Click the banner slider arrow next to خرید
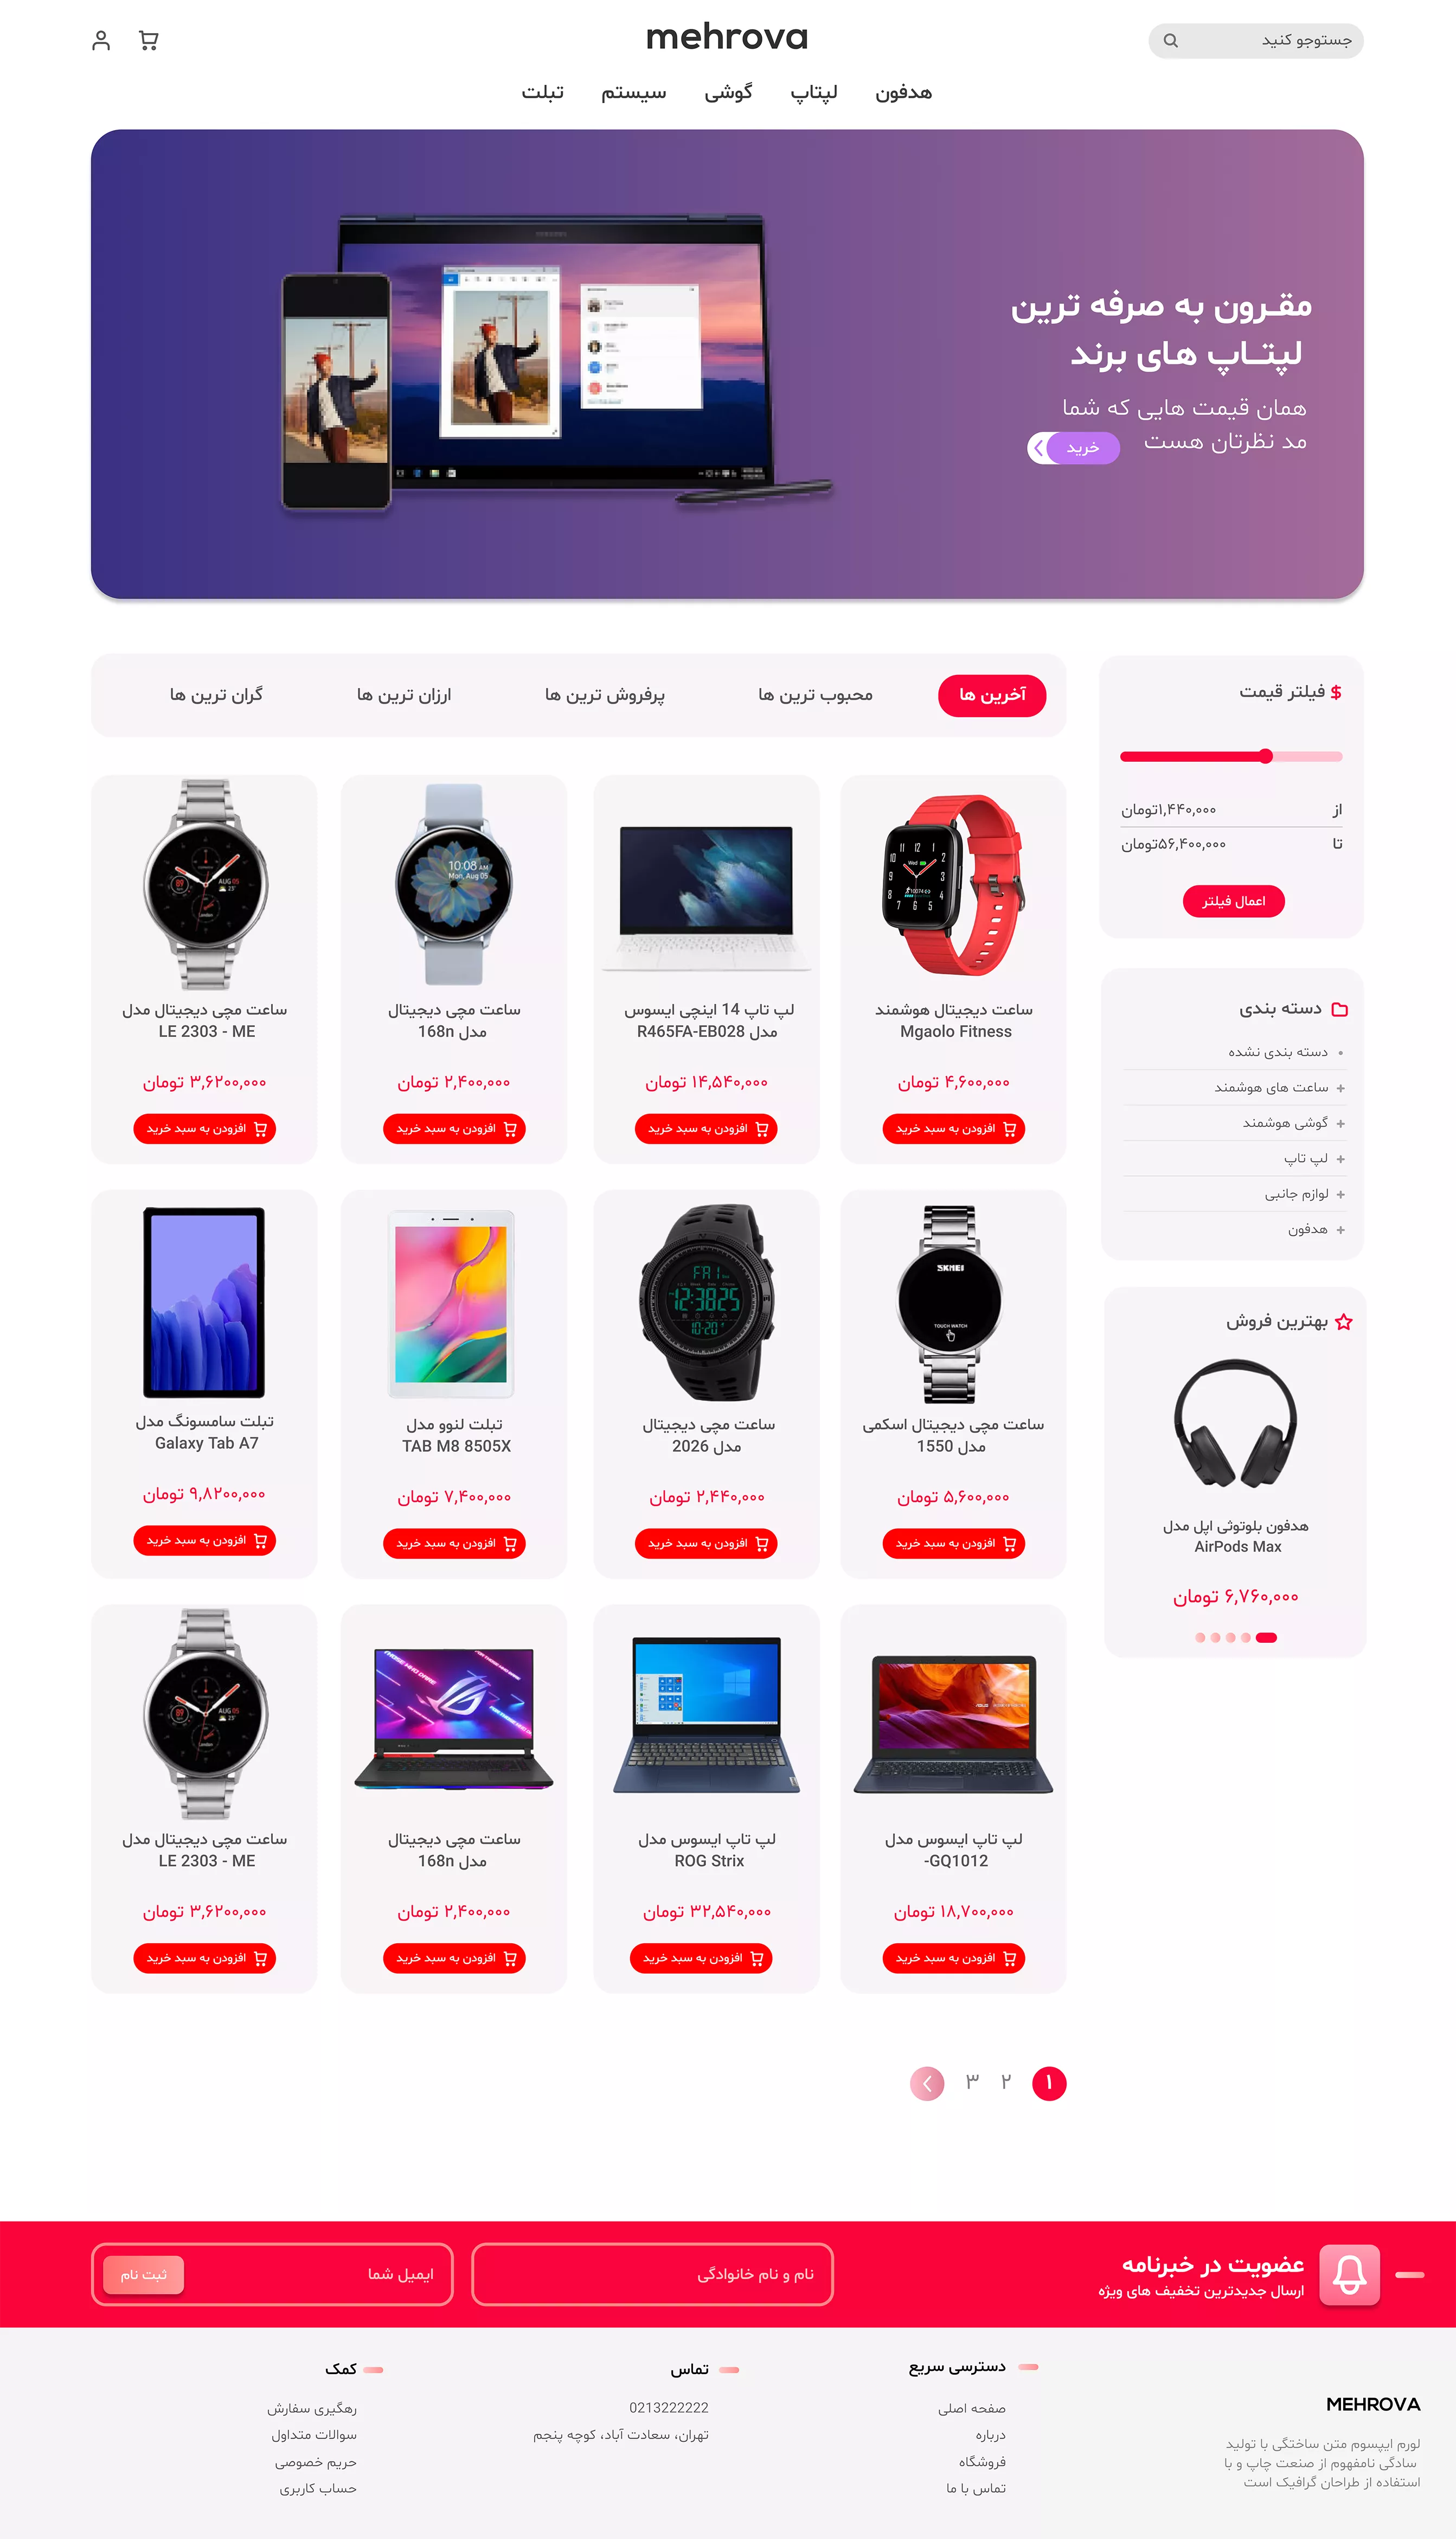Image resolution: width=1456 pixels, height=2539 pixels. click(1040, 447)
